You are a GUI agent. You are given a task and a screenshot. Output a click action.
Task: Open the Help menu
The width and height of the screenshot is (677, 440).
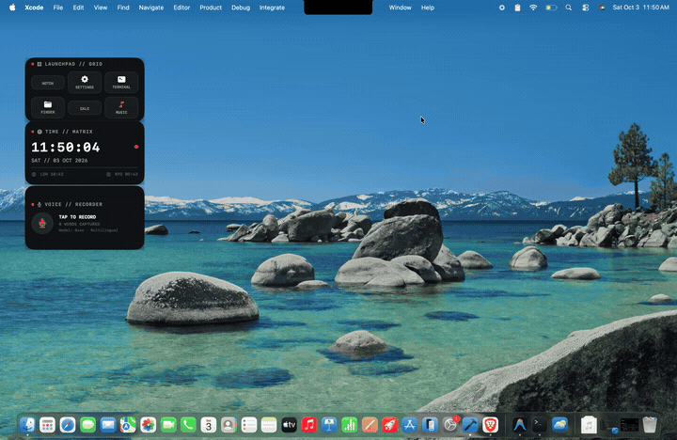coord(428,8)
